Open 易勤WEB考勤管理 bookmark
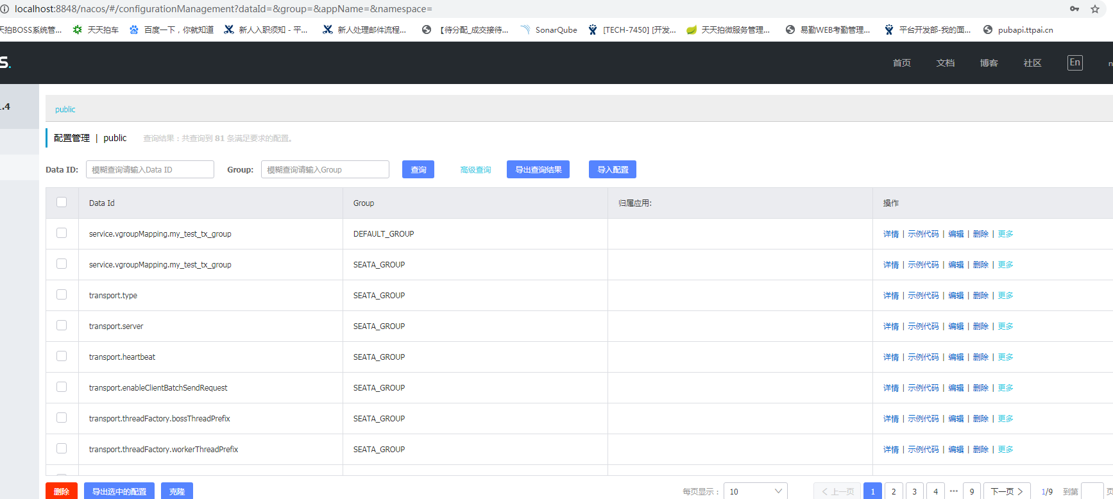1113x499 pixels. pyautogui.click(x=828, y=30)
